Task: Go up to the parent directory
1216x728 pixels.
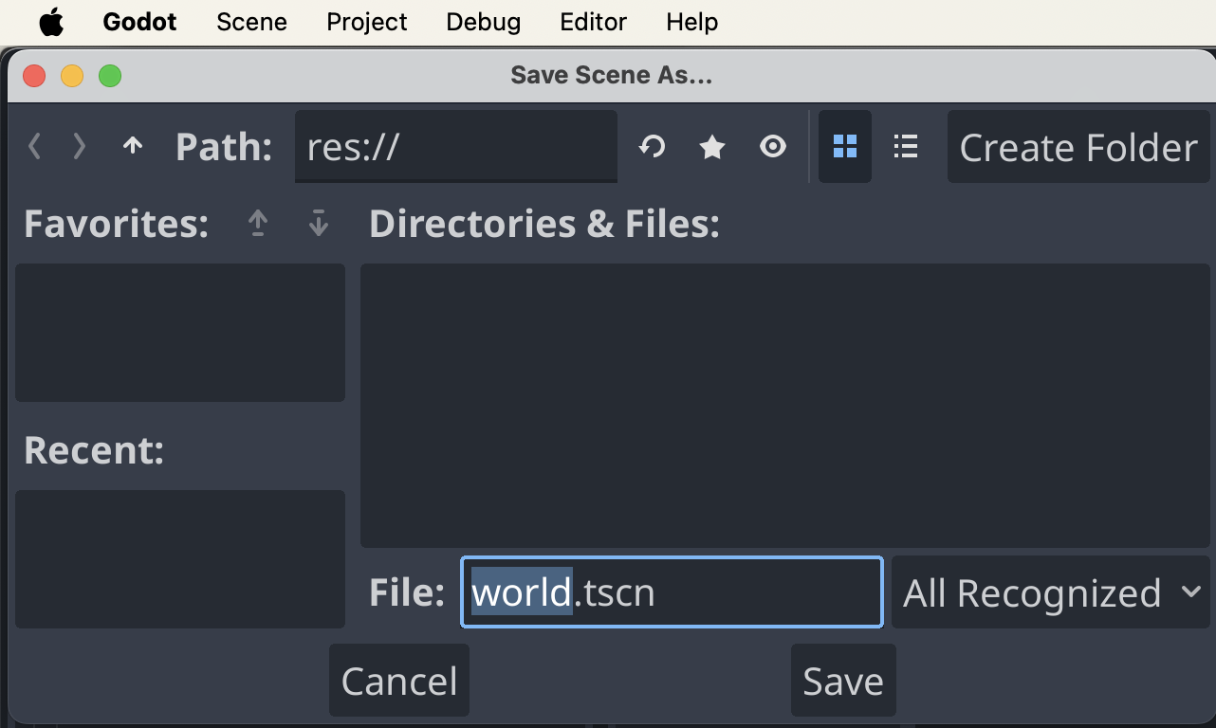Action: pyautogui.click(x=132, y=146)
